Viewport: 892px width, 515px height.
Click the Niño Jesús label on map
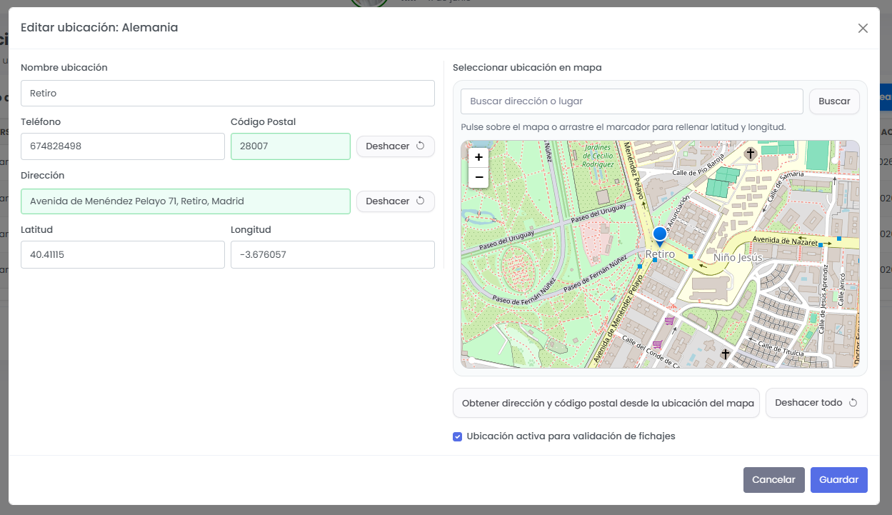tap(738, 257)
